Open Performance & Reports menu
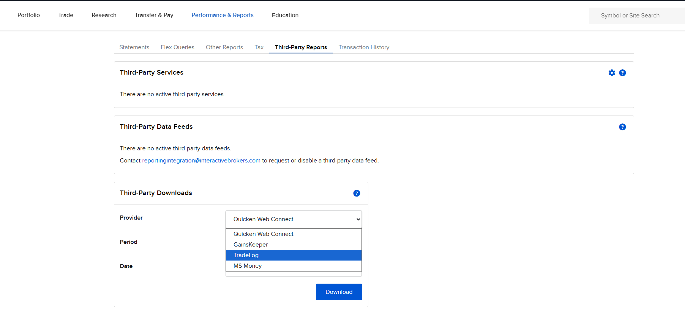This screenshot has width=685, height=320. (x=223, y=15)
